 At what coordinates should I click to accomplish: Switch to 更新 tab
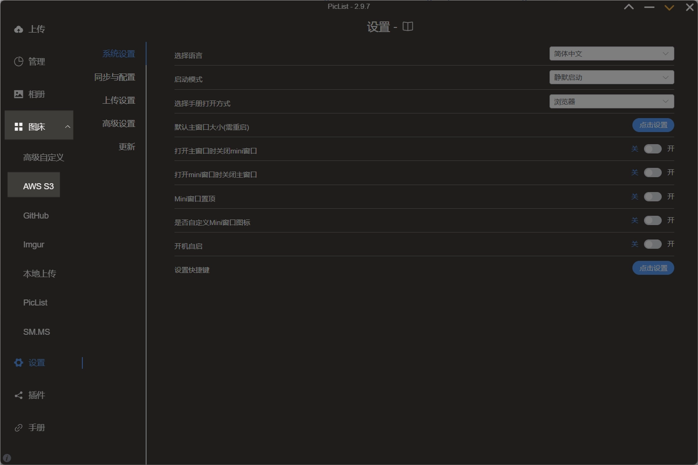tap(127, 147)
